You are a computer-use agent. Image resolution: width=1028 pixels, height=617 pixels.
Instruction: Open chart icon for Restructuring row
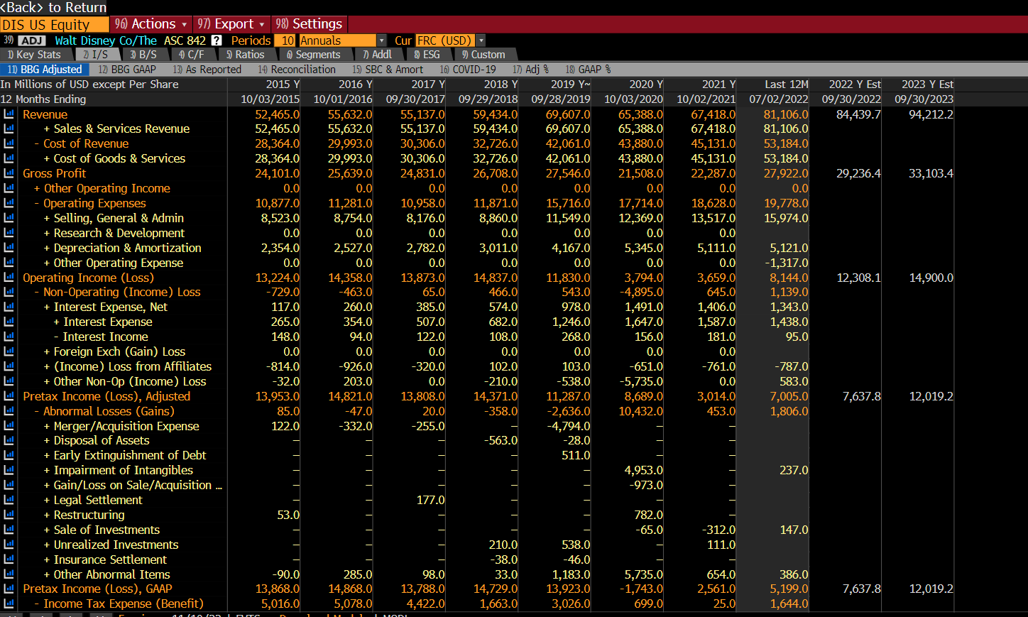(x=9, y=515)
